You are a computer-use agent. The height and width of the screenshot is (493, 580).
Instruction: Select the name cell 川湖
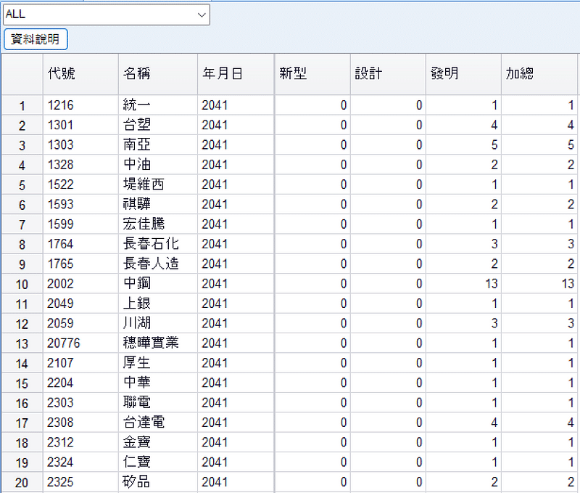pos(158,324)
